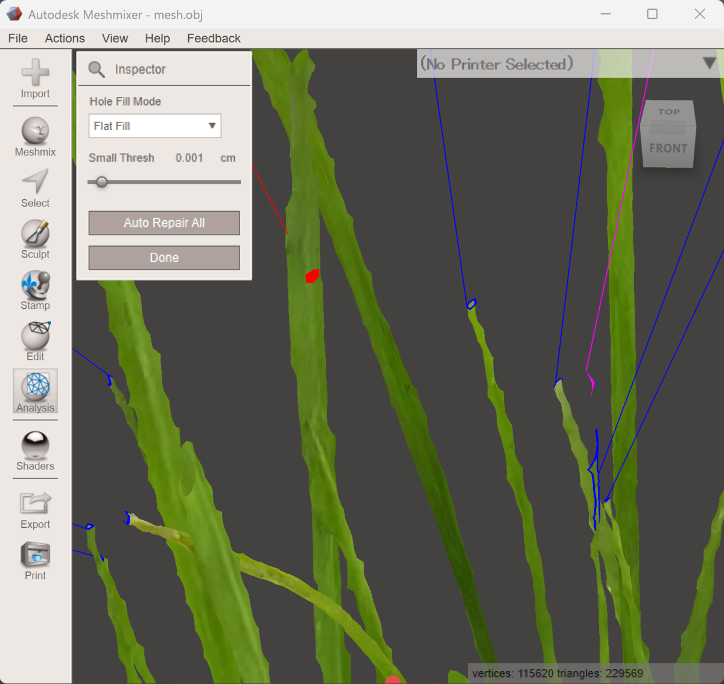This screenshot has height=684, width=724.
Task: Open the Shaders panel
Action: (x=35, y=451)
